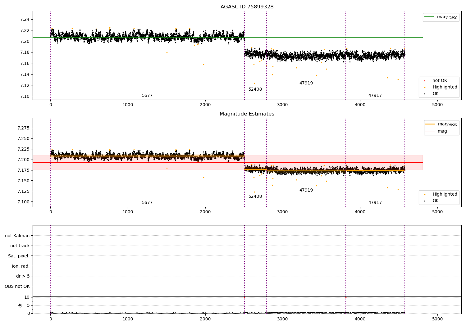The image size is (466, 326).
Task: Click y-axis tick "7.225" in middle plot
Action: (x=24, y=149)
